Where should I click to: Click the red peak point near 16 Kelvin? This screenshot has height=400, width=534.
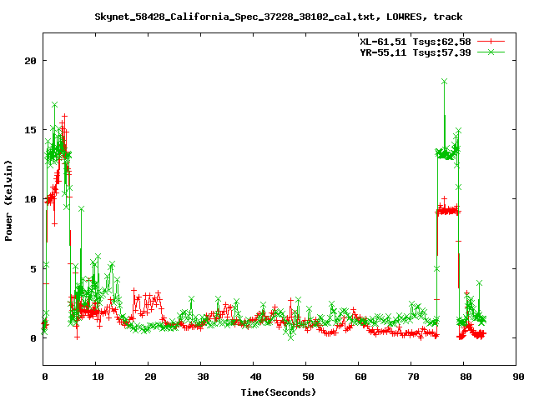tap(64, 117)
